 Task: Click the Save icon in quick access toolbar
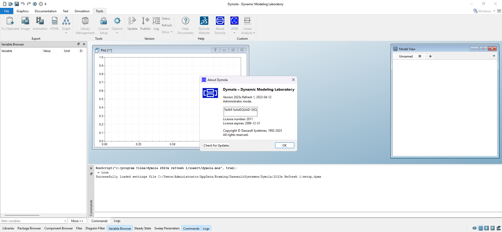click(x=17, y=4)
